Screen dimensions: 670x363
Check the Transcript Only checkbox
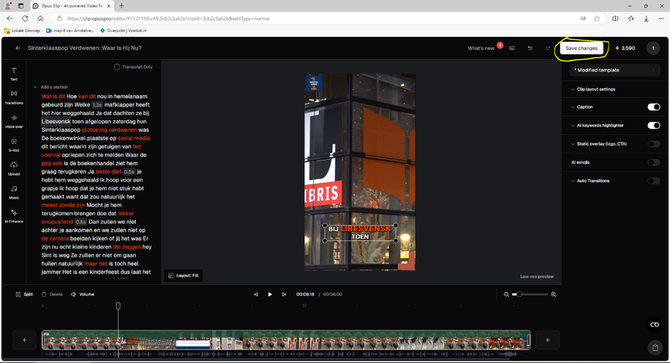point(117,67)
